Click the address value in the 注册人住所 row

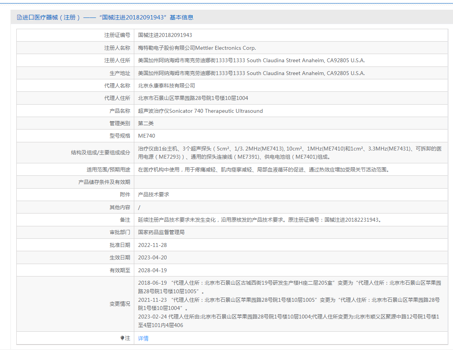tap(251, 60)
